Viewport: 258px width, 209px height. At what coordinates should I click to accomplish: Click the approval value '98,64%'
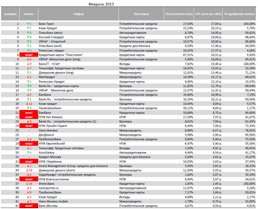(250, 37)
